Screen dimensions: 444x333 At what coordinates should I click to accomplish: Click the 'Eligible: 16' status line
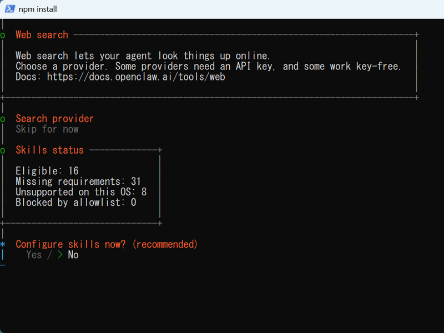[47, 171]
